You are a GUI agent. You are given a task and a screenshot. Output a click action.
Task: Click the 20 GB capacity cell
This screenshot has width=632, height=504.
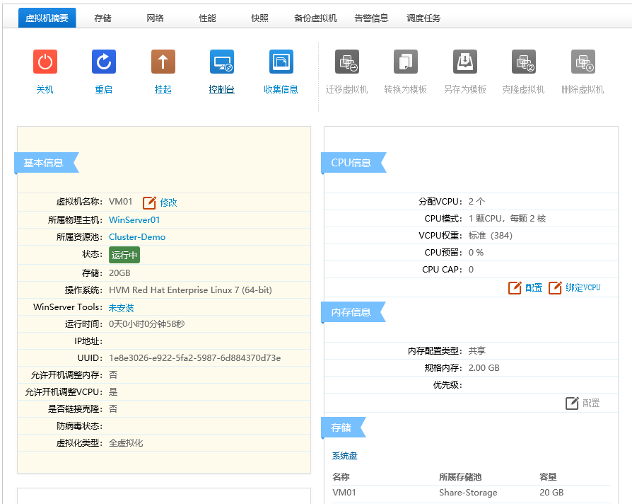click(552, 493)
